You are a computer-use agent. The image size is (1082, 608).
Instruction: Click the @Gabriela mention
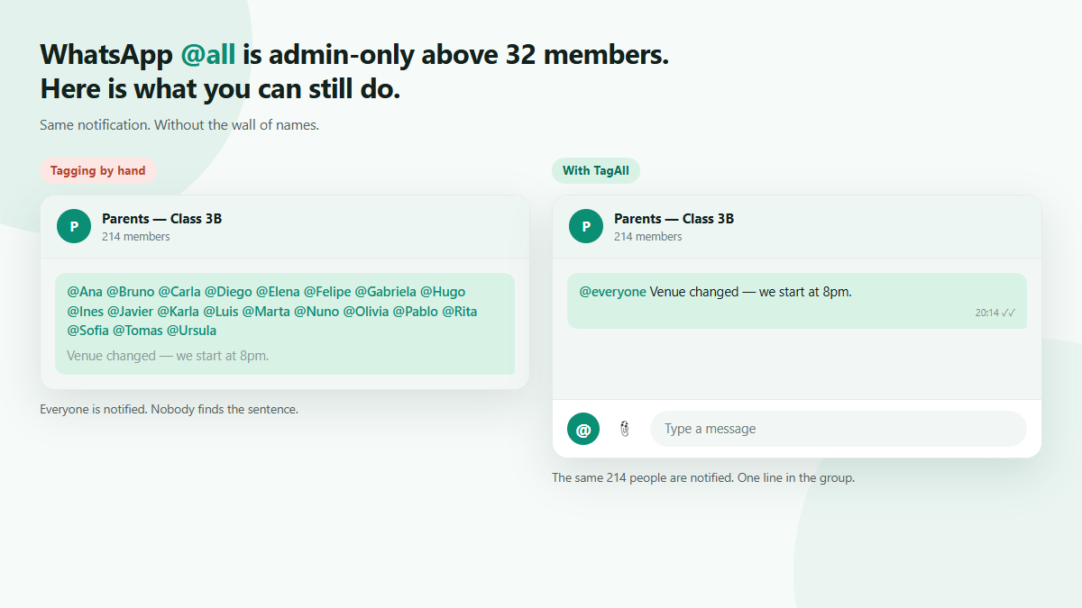[385, 292]
